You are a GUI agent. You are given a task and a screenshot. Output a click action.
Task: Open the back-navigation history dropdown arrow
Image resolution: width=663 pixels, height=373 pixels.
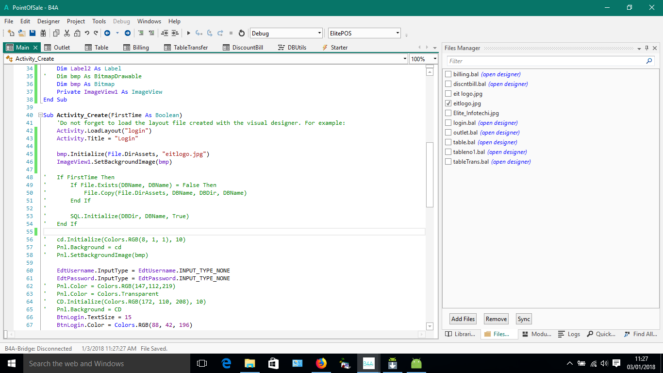117,33
